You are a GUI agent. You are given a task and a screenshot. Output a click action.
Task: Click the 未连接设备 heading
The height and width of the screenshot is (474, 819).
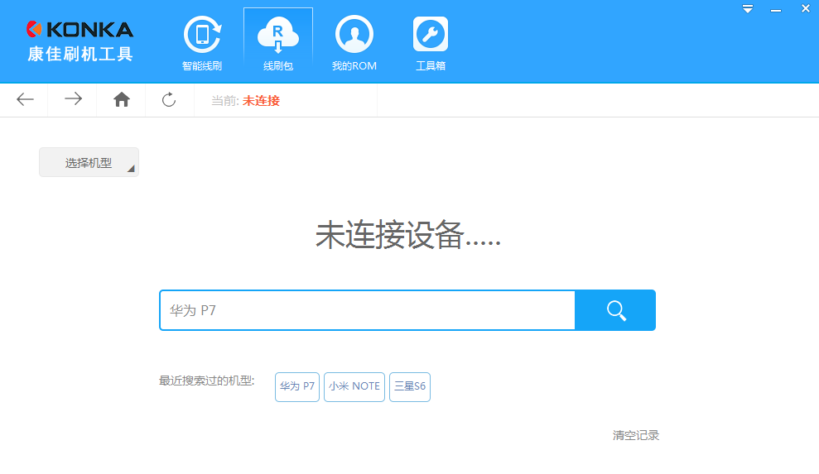[x=408, y=234]
